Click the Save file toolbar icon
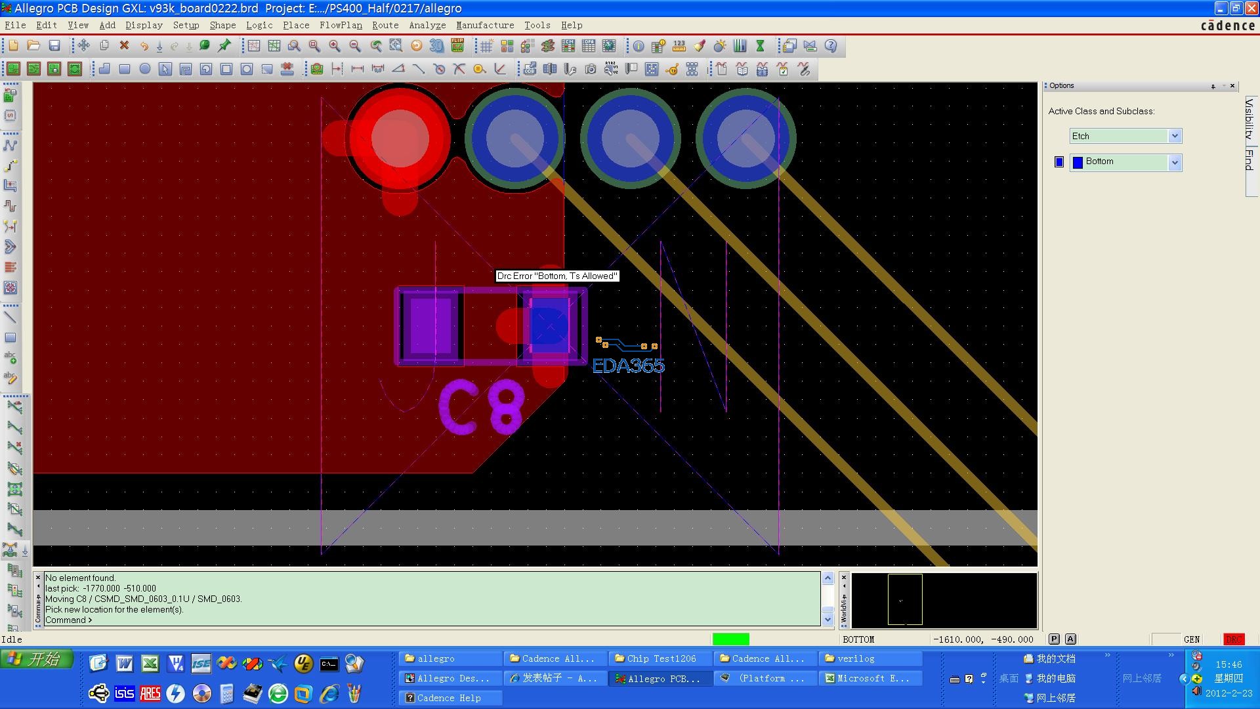Screen dimensions: 1260x709 tap(54, 46)
